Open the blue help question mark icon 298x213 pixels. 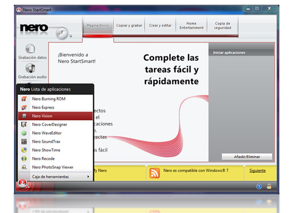tap(259, 186)
